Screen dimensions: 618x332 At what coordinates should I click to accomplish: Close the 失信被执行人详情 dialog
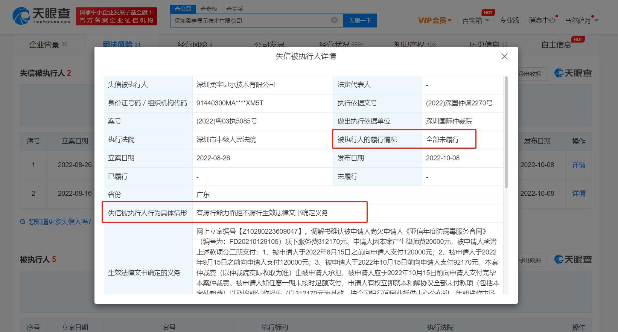pyautogui.click(x=504, y=56)
